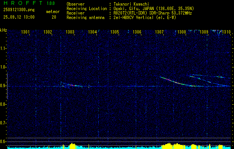Click the long curved echo trace after 1307
The image size is (234, 149).
[x=177, y=82]
